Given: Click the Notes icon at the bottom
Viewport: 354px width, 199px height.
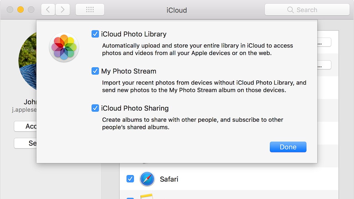Looking at the screenshot, I should (147, 196).
